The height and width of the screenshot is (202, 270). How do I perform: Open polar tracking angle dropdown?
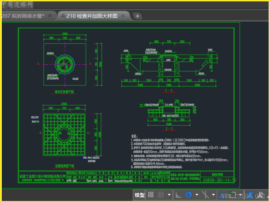click(197, 195)
